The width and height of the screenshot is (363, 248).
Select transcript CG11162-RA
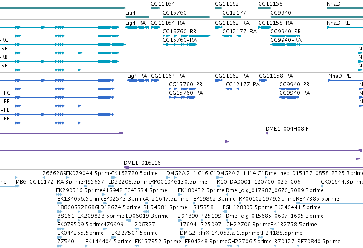click(219, 27)
